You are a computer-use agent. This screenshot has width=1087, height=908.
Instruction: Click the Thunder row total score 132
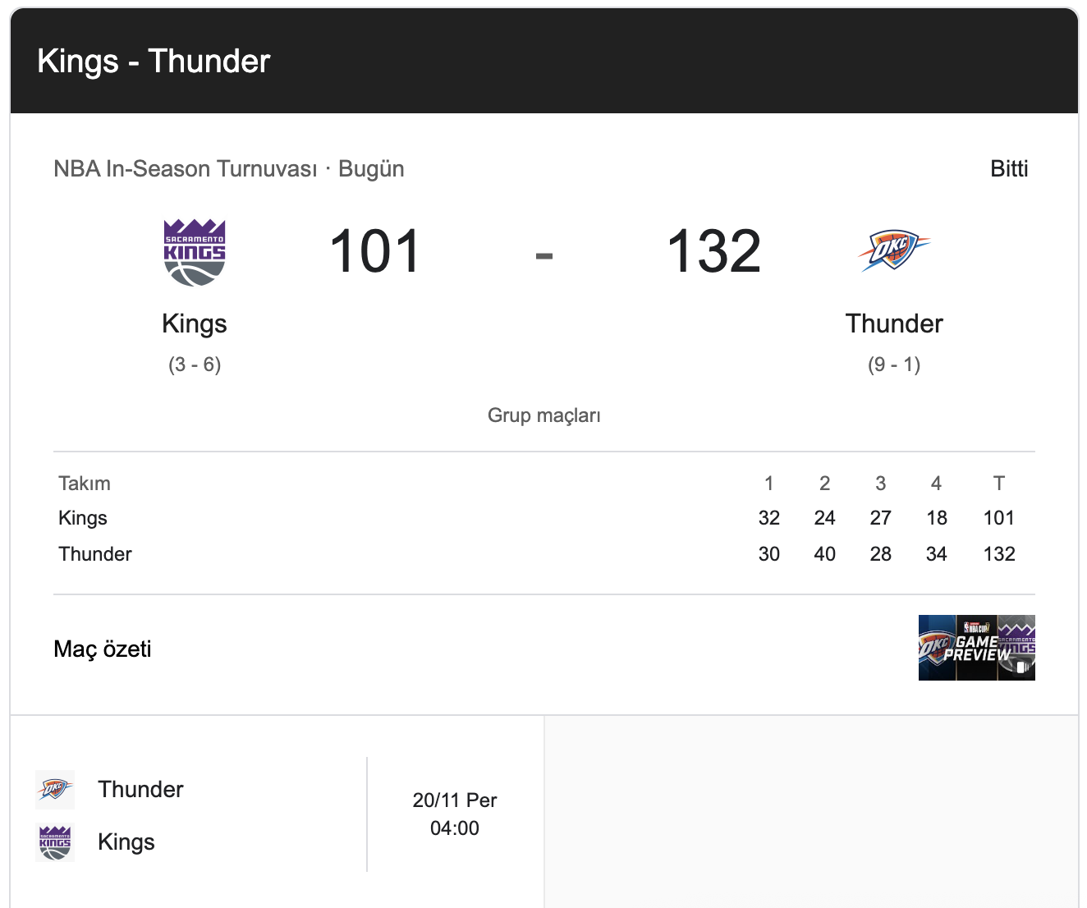tap(998, 553)
